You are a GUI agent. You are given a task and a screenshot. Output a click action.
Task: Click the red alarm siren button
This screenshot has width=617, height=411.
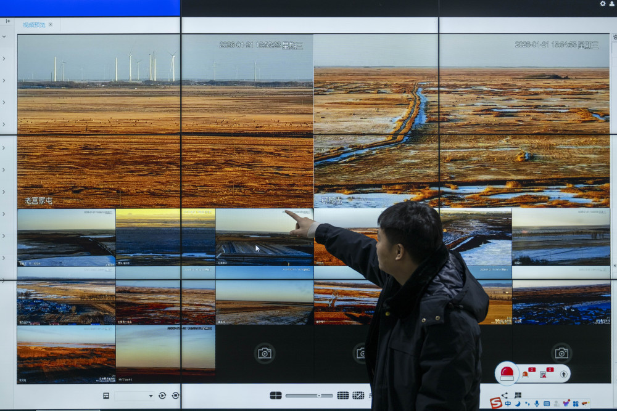[x=507, y=373]
